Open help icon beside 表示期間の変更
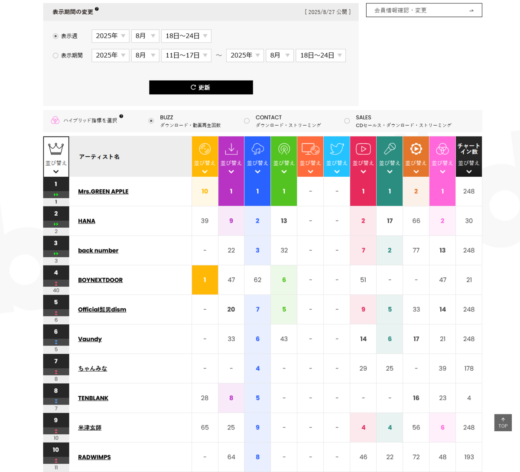This screenshot has height=472, width=520. coord(97,9)
